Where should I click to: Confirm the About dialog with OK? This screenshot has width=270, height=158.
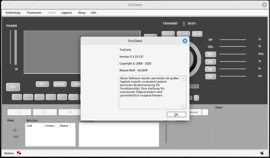(x=176, y=114)
